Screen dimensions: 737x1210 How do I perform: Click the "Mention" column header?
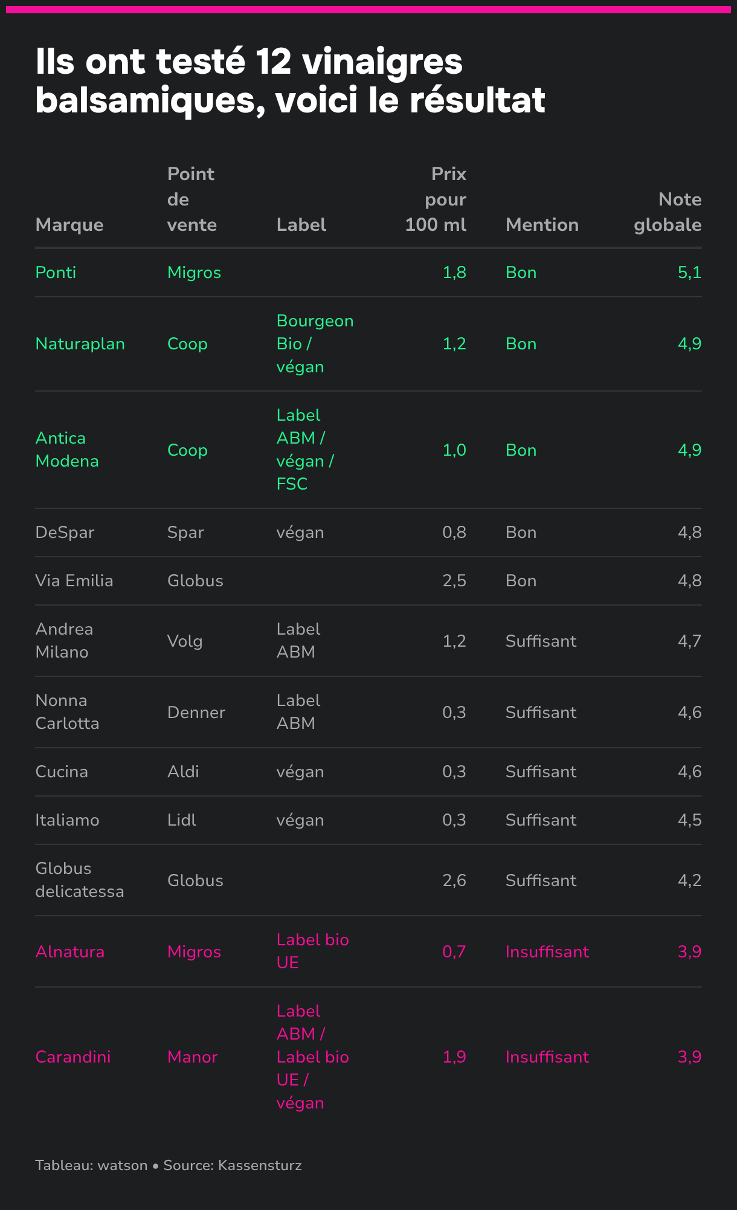[x=542, y=225]
